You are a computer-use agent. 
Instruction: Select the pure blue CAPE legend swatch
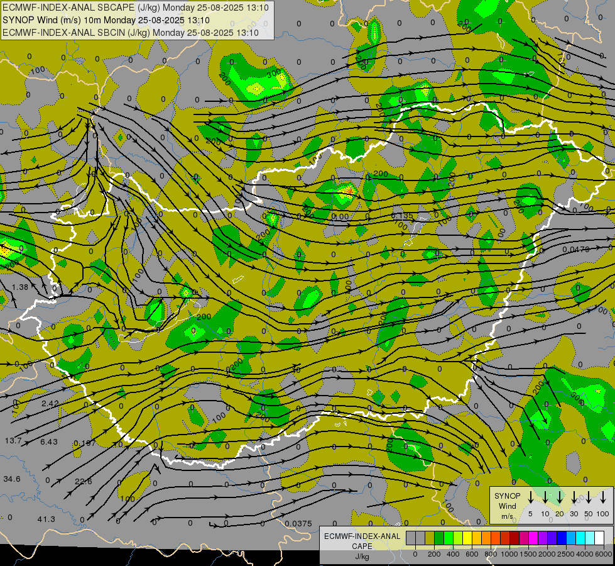pyautogui.click(x=562, y=538)
